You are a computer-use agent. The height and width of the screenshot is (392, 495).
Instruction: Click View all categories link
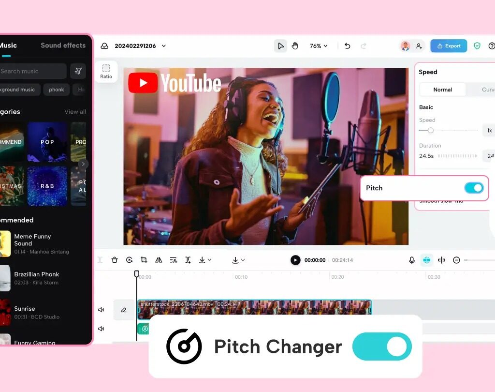pos(75,112)
